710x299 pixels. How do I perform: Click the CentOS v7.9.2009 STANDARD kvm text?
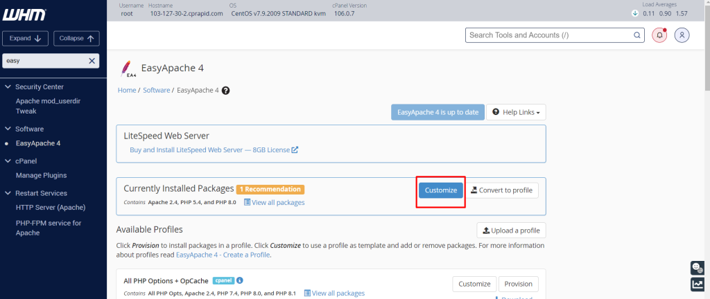coord(279,14)
